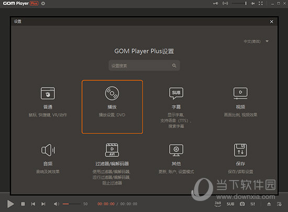Image resolution: width=288 pixels, height=212 pixels.
Task: Open the playlist icon
Action: tap(279, 204)
